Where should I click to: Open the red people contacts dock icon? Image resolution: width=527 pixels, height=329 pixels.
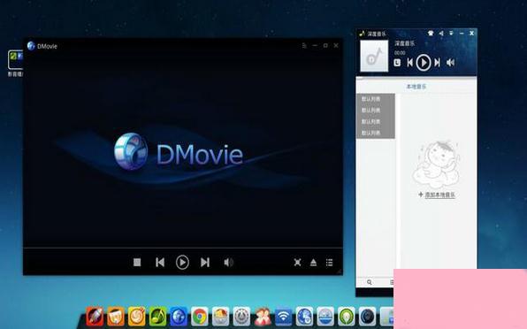263,317
